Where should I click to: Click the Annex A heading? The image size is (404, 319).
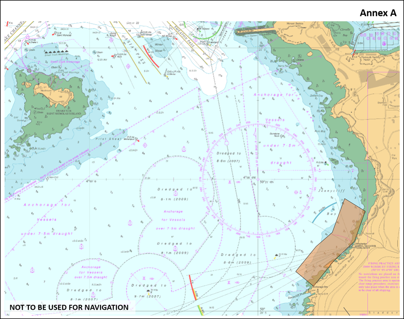coord(378,13)
